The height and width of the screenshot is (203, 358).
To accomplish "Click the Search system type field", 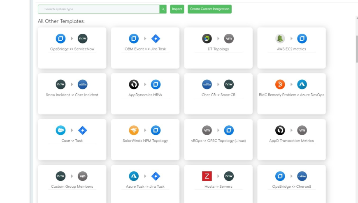I will coord(99,9).
